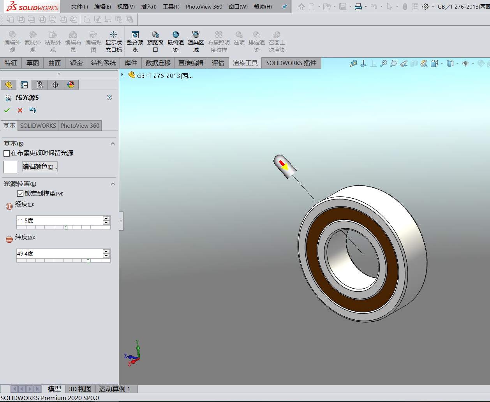Accept the light settings with green checkmark

[7, 110]
